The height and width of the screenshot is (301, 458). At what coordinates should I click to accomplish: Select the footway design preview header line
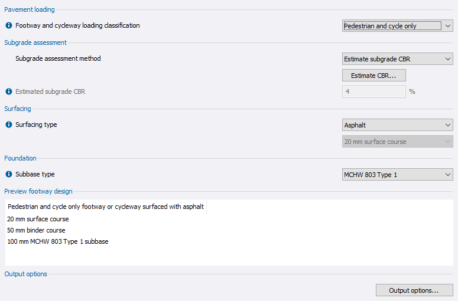pyautogui.click(x=106, y=207)
